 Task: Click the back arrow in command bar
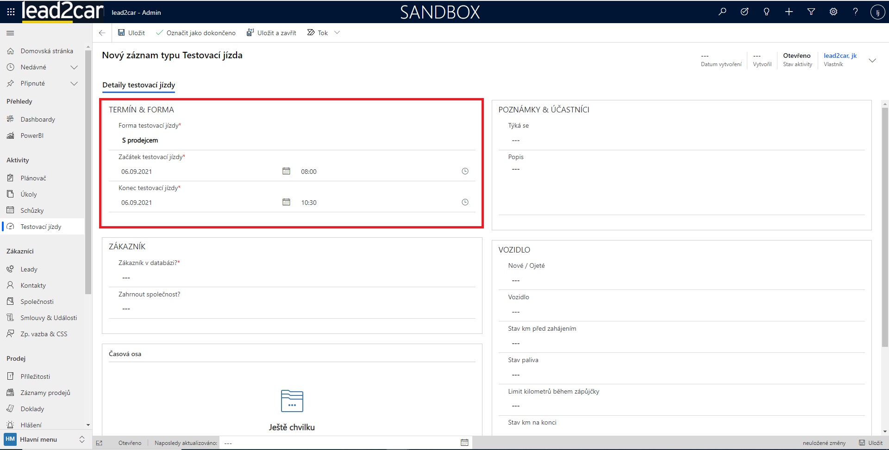pos(102,33)
